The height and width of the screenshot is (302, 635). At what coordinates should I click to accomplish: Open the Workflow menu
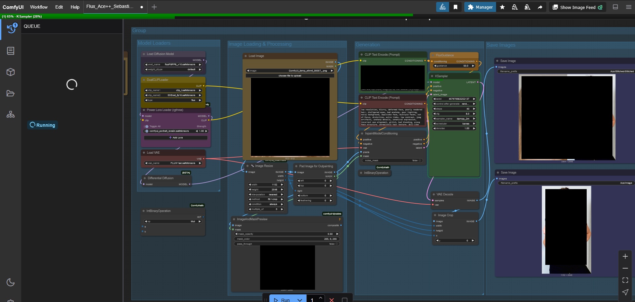point(39,7)
